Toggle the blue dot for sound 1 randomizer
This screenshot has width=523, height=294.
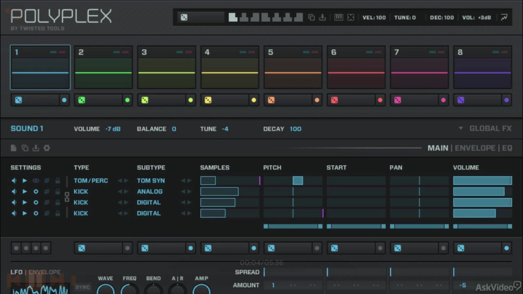(64, 100)
